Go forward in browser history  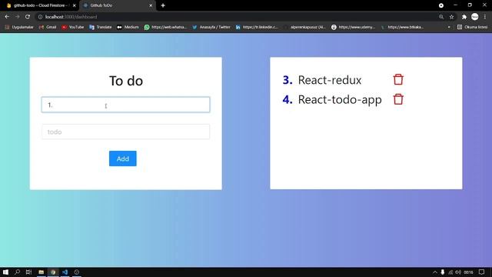pyautogui.click(x=17, y=17)
